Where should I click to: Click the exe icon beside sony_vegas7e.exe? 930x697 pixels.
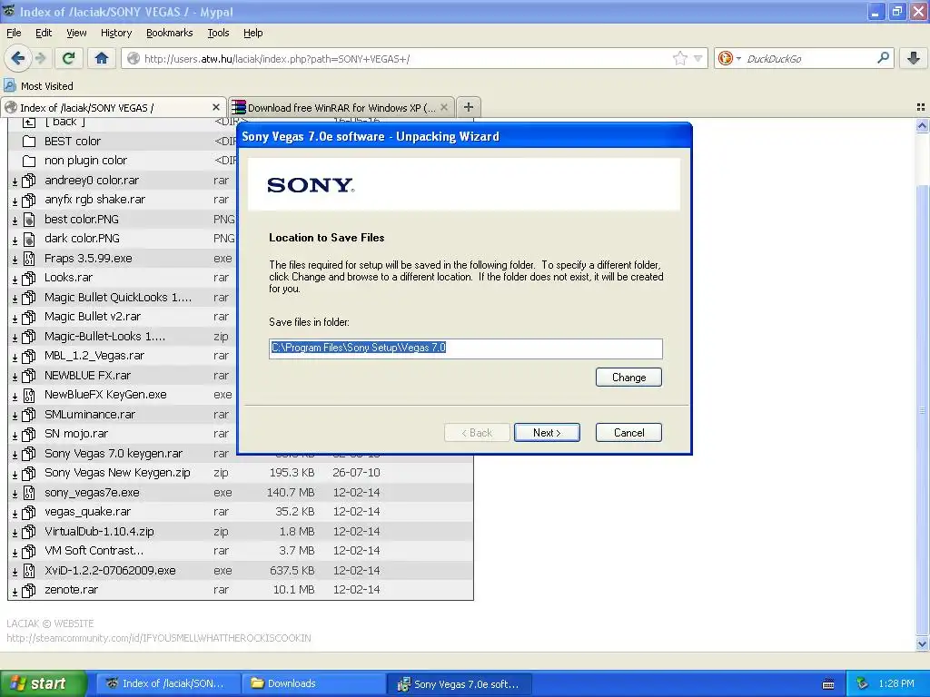pyautogui.click(x=28, y=493)
